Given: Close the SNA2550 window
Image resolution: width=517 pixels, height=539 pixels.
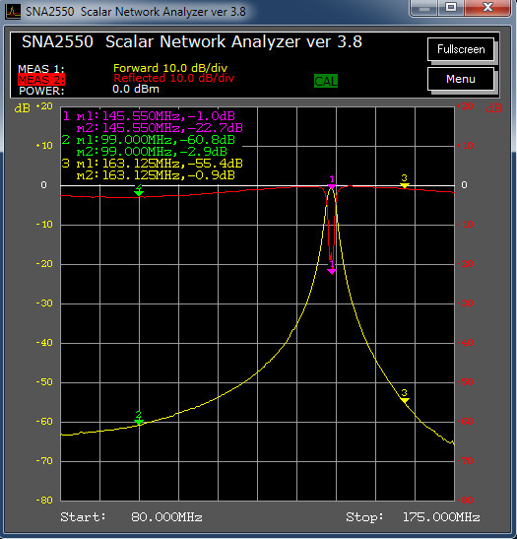Looking at the screenshot, I should (x=487, y=8).
